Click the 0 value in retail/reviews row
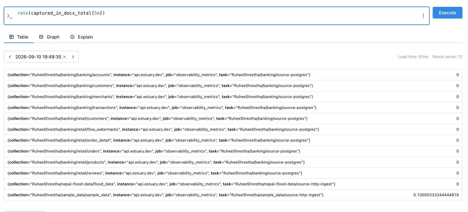Viewport: 468px width, 212px height. (x=458, y=173)
